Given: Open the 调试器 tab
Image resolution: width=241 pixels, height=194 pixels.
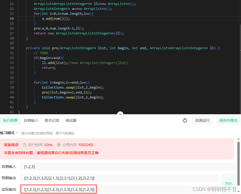Looking at the screenshot, I should point(71,120).
